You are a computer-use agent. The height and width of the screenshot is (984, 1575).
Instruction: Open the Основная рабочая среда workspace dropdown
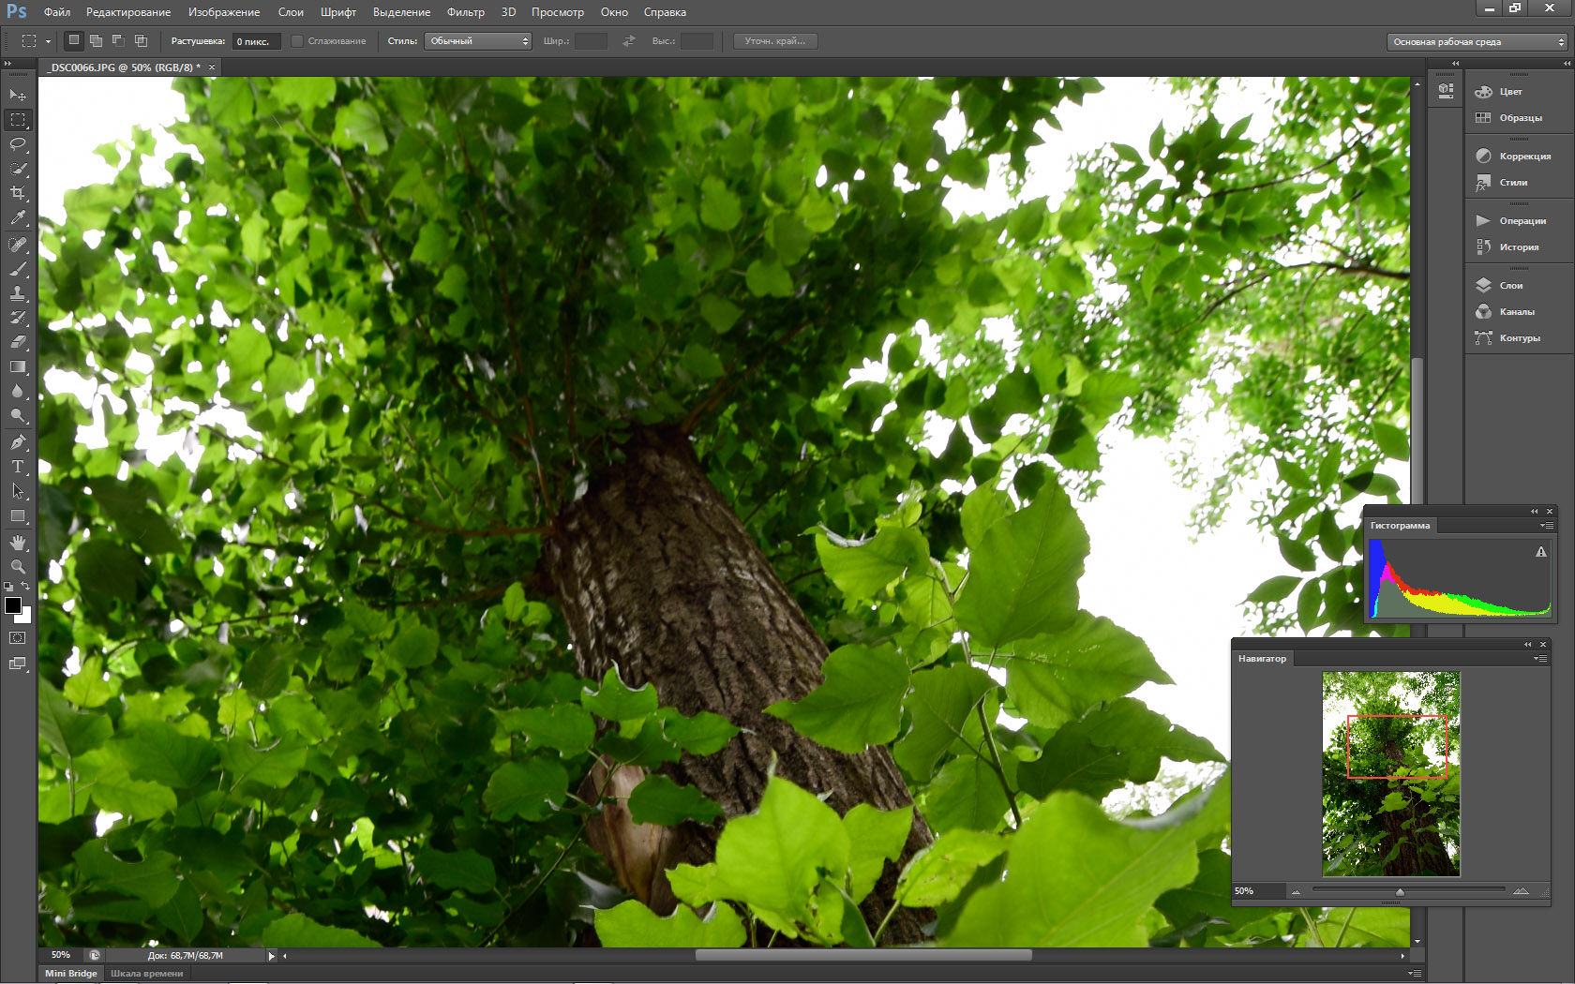point(1477,41)
